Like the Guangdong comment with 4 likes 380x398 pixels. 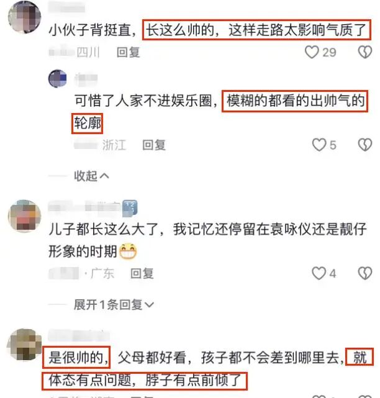tap(319, 273)
